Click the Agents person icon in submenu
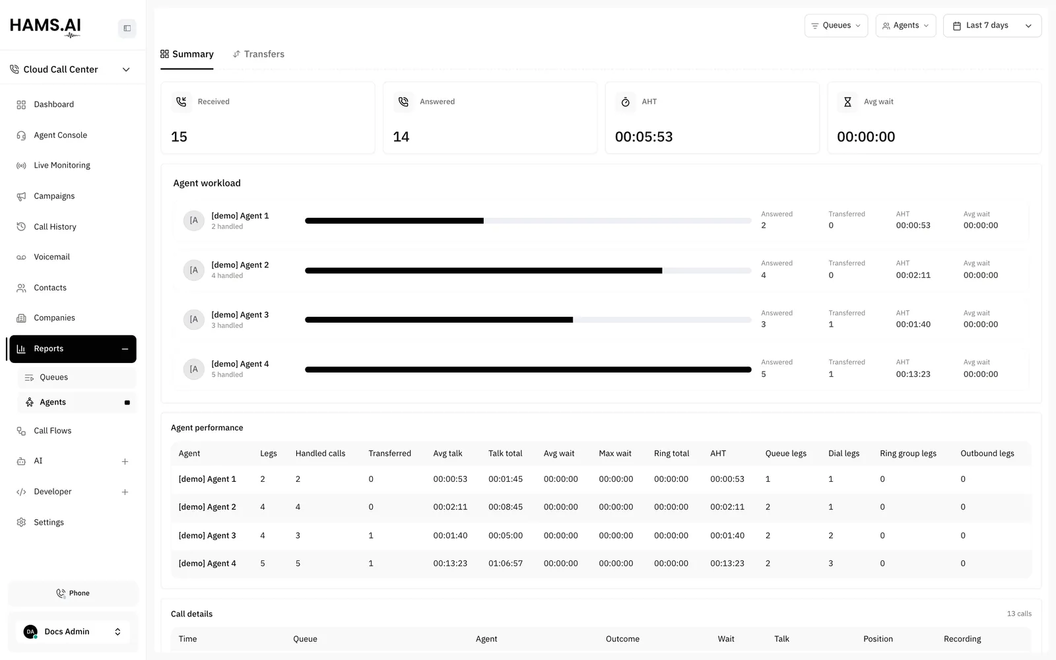 (29, 403)
